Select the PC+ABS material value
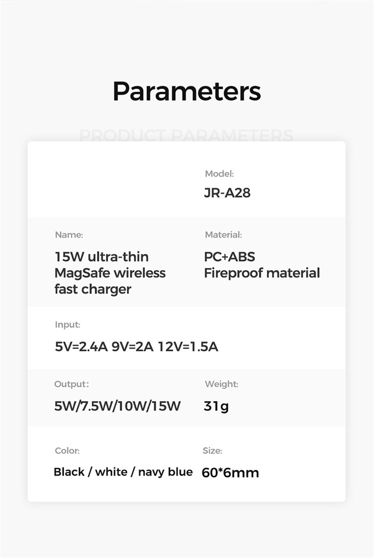 click(230, 257)
